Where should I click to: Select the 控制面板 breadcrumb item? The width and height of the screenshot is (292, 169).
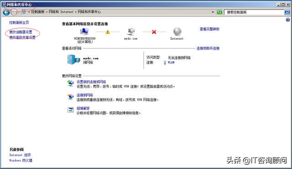(x=38, y=12)
